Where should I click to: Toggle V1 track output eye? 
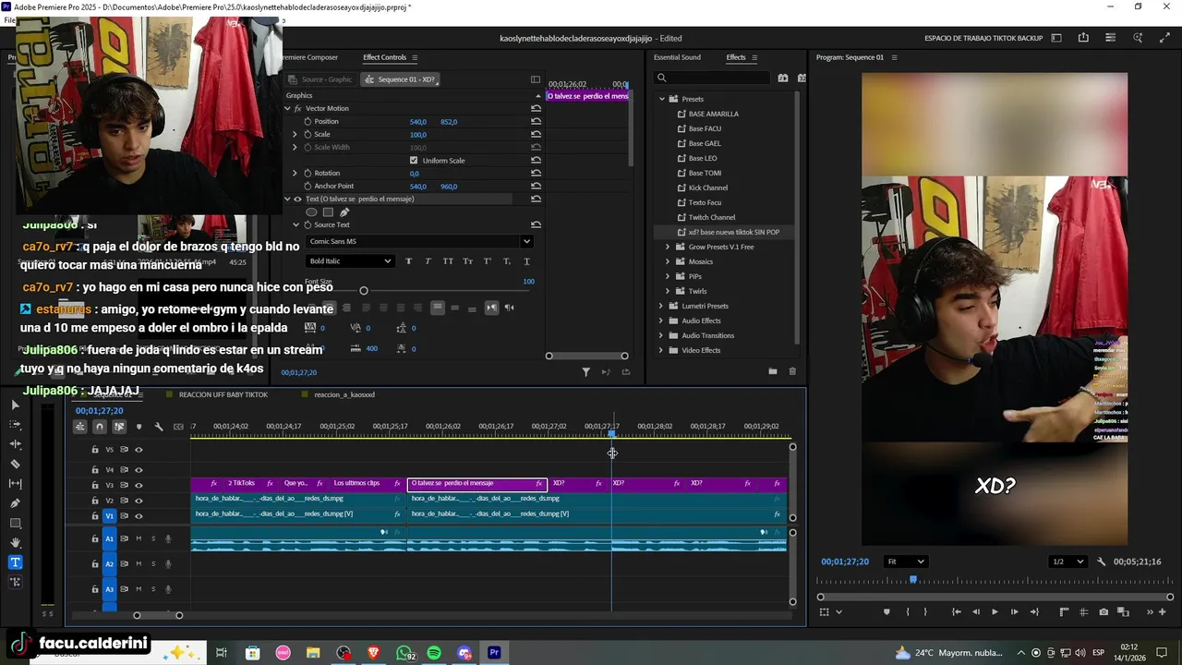click(x=139, y=516)
